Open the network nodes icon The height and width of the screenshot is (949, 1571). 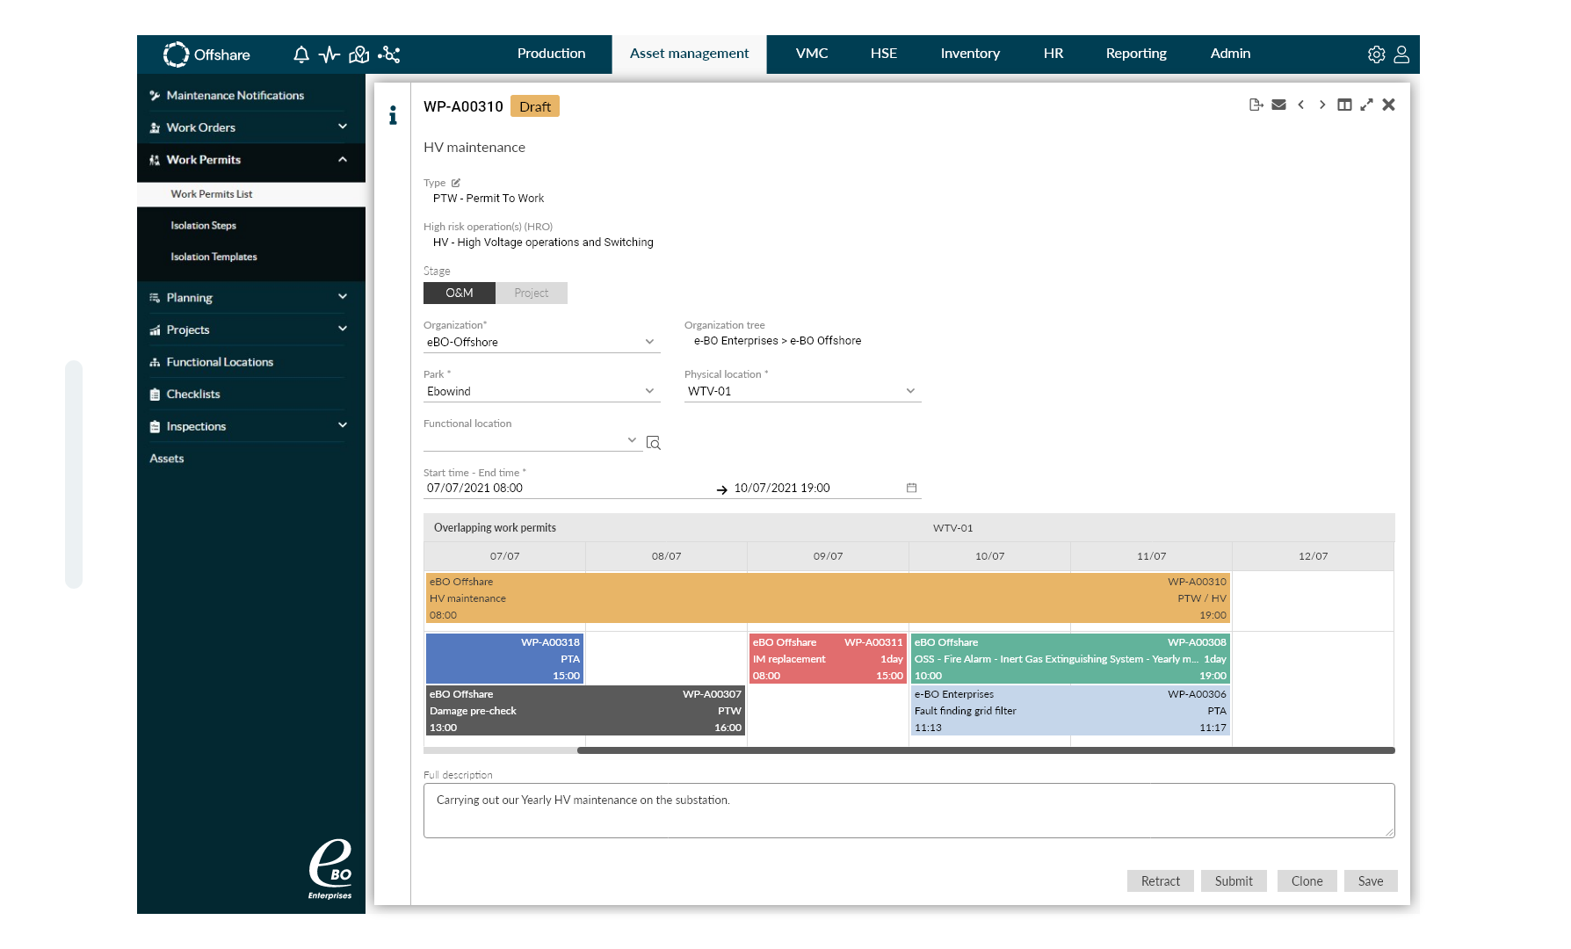click(x=389, y=54)
